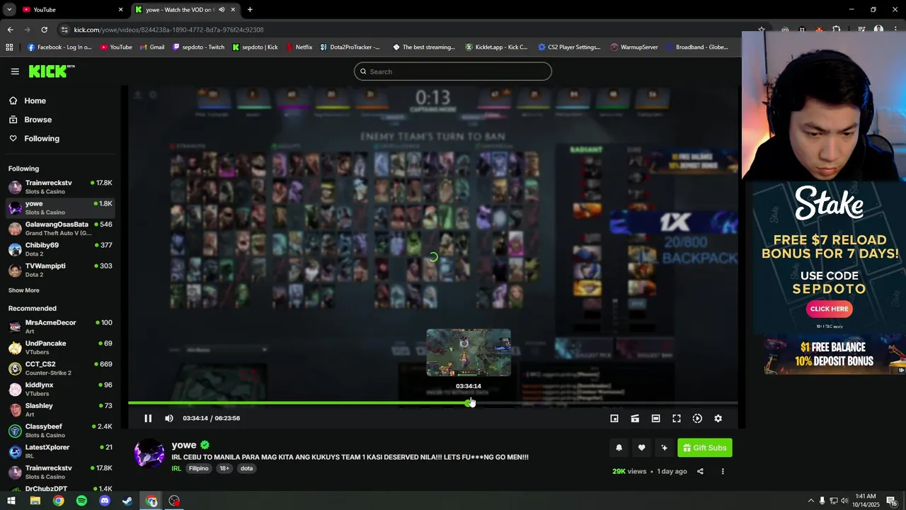Open kiddlynx recommended channel

[62, 389]
